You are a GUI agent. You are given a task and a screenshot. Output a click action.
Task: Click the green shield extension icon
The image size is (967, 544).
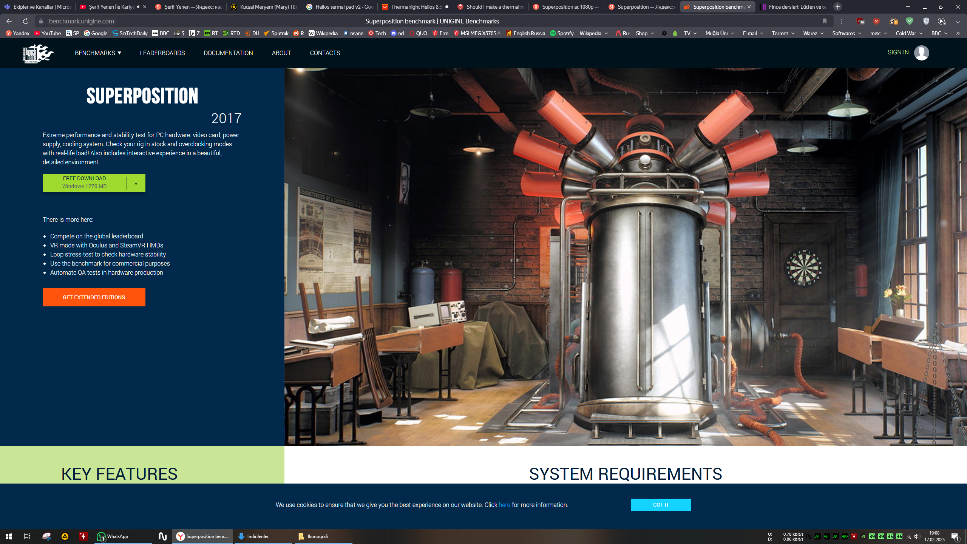pos(910,21)
